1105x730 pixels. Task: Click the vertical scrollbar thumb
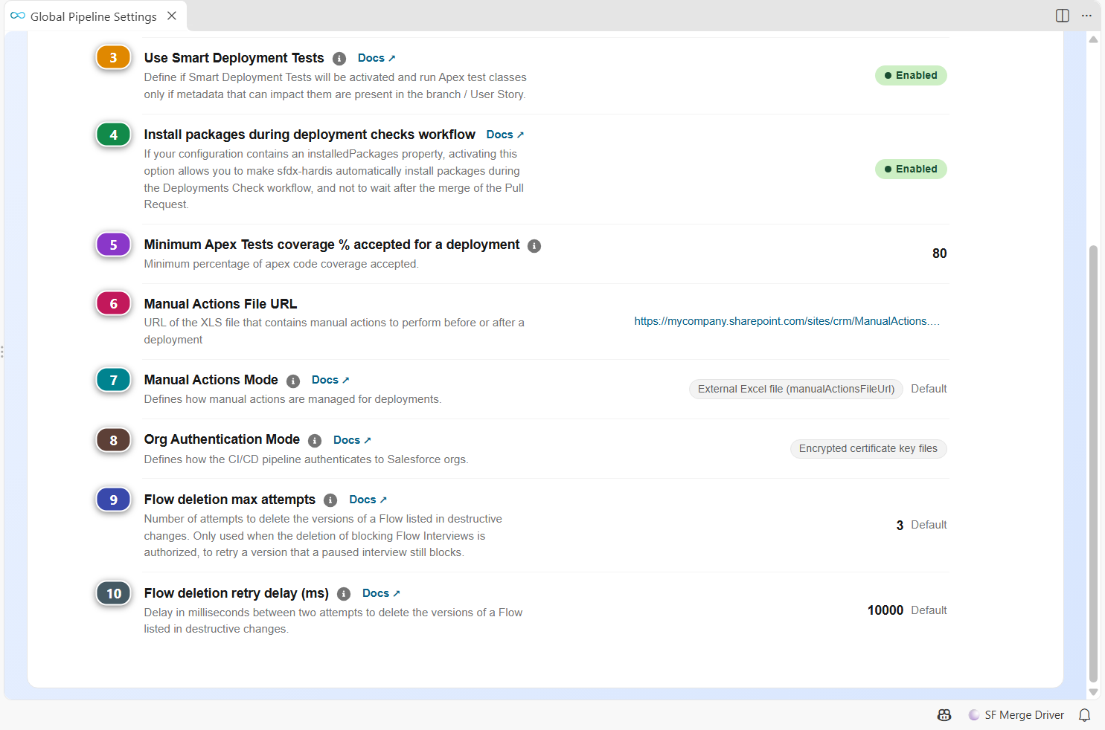pyautogui.click(x=1093, y=463)
